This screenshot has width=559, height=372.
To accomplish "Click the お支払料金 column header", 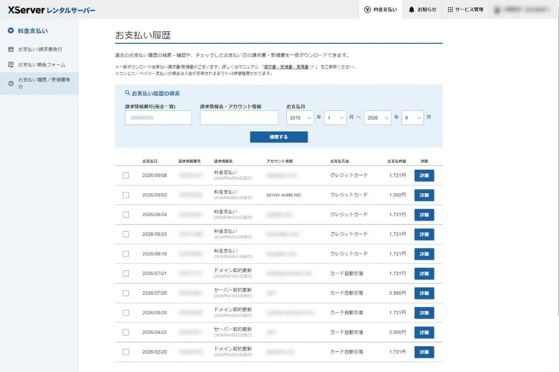I will click(396, 161).
